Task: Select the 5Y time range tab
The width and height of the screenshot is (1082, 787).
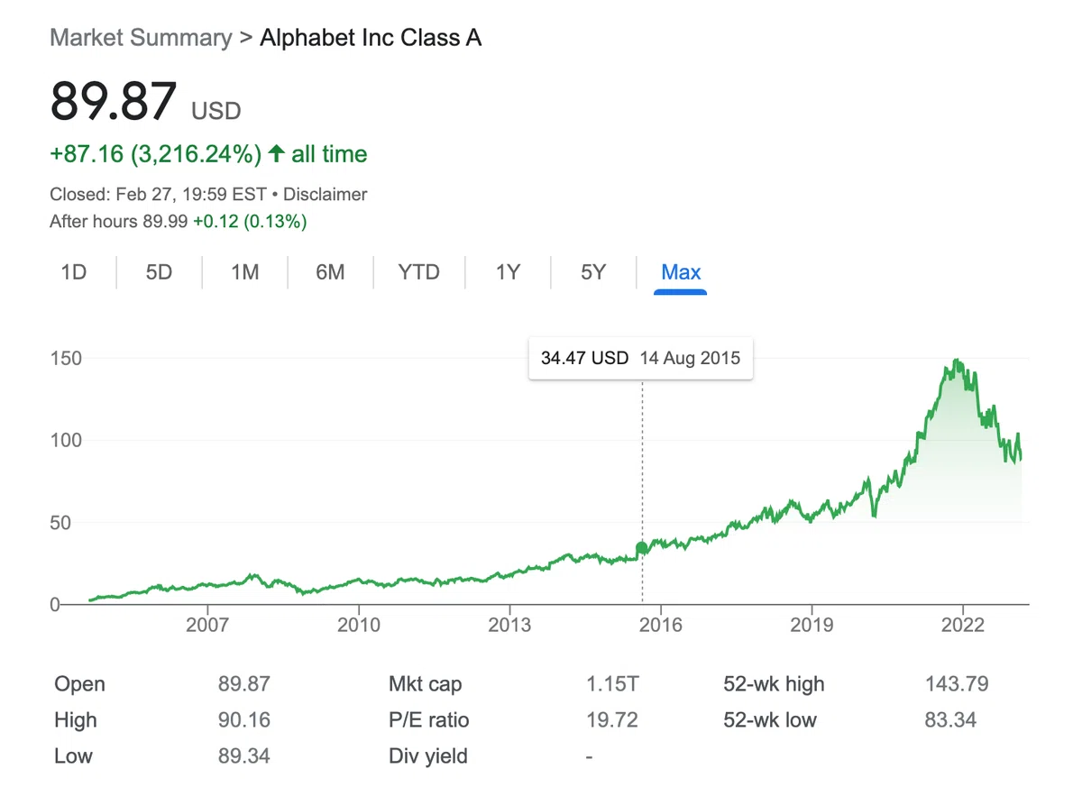Action: pyautogui.click(x=592, y=272)
